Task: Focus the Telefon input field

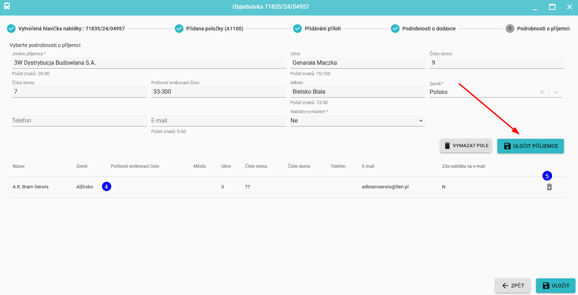Action: (79, 121)
